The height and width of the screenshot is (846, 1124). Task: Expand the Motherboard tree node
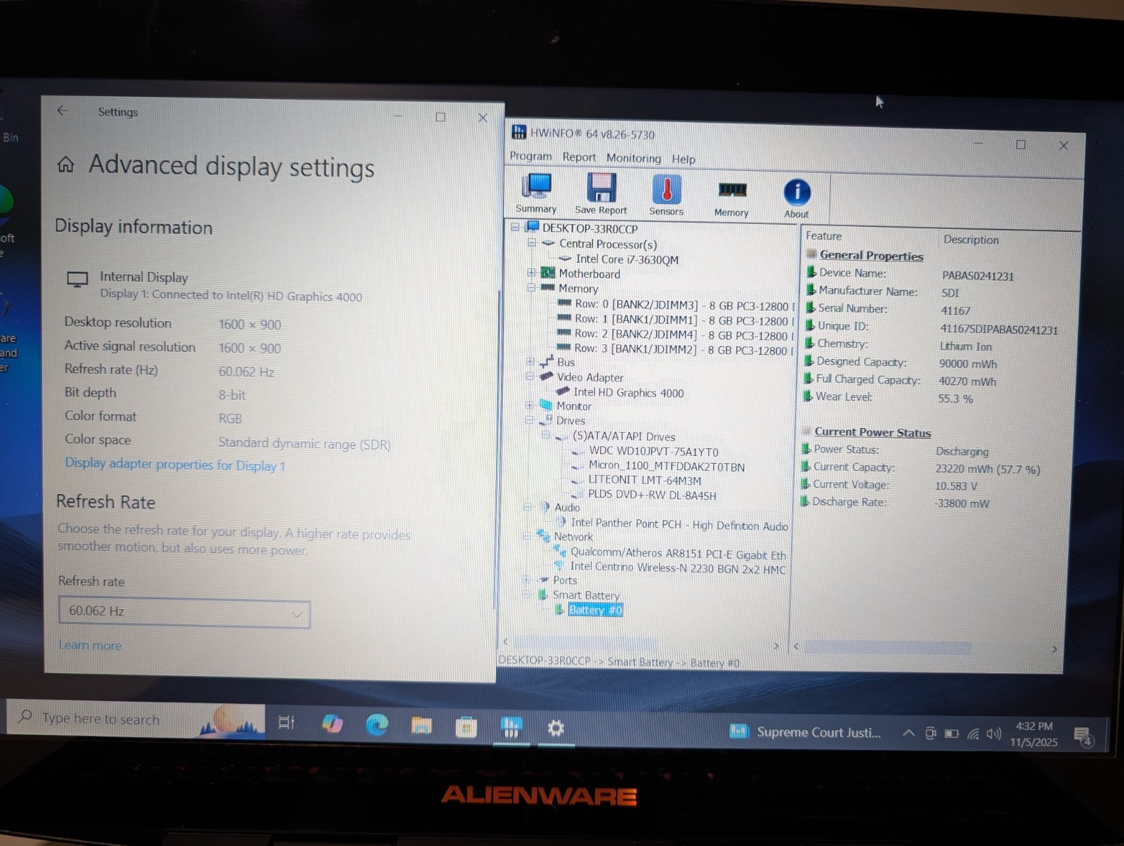click(x=532, y=273)
